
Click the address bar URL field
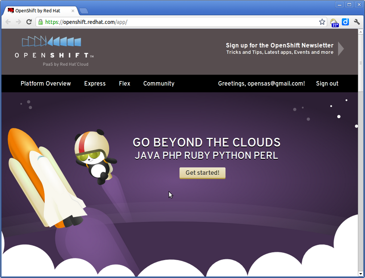[182, 22]
